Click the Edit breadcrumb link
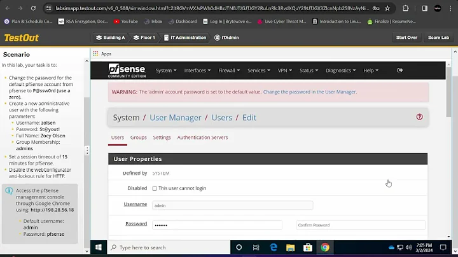The height and width of the screenshot is (257, 458). click(x=249, y=118)
